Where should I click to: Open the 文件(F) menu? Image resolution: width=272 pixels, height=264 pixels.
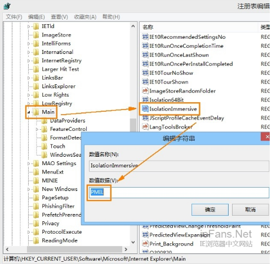tap(14, 17)
